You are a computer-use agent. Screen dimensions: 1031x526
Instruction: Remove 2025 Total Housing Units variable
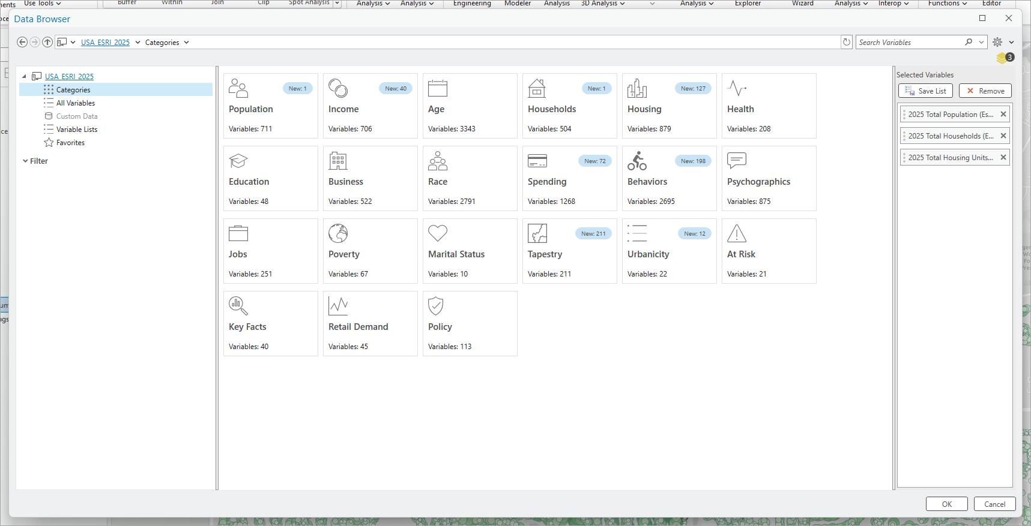coord(1003,157)
